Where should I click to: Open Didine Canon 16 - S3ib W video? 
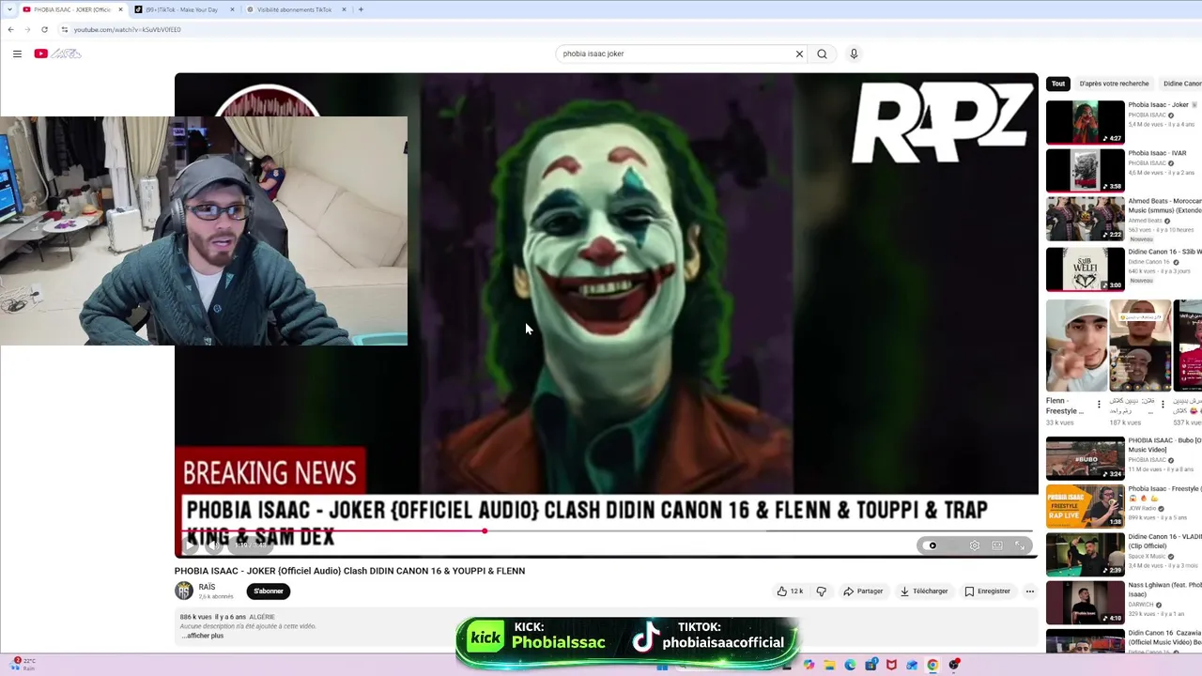1086,269
